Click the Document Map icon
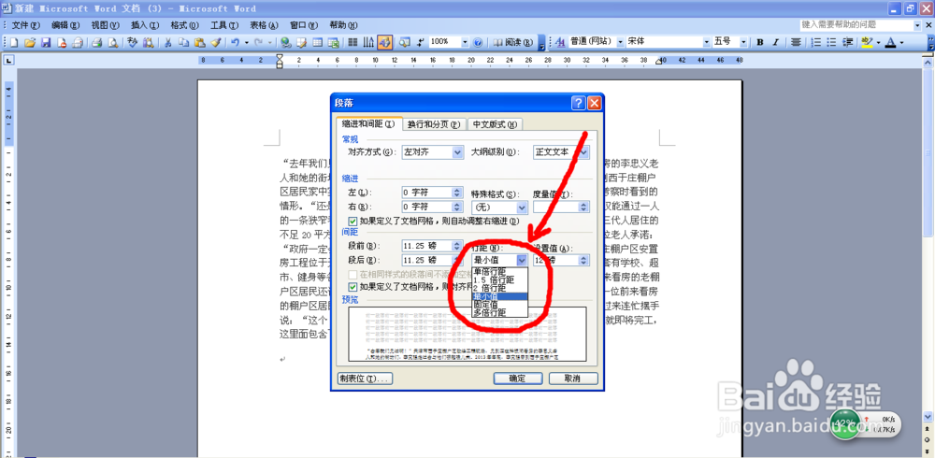The image size is (935, 458). [x=404, y=42]
